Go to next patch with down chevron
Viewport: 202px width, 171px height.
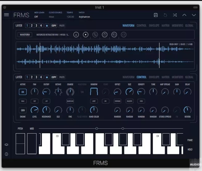tap(194, 15)
